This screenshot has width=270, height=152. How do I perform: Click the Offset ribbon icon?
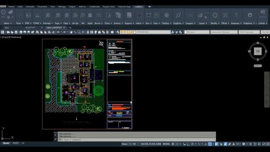[225, 15]
